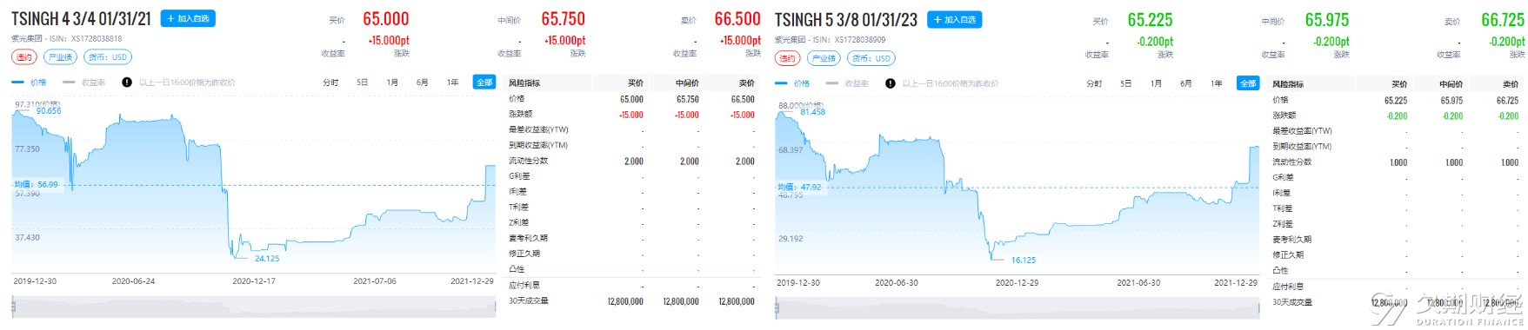
Task: Switch left chart to 5日 range
Action: pos(362,82)
